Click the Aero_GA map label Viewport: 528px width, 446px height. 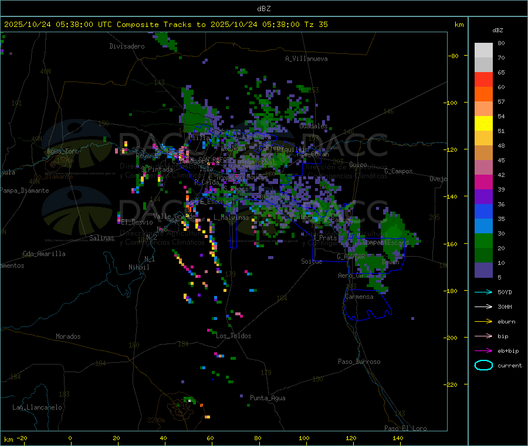pos(351,275)
